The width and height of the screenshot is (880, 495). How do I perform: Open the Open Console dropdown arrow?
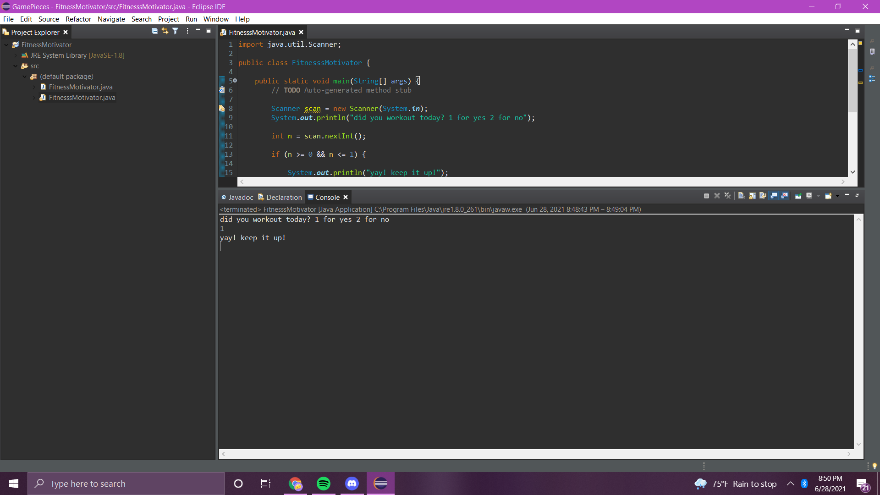coord(837,196)
